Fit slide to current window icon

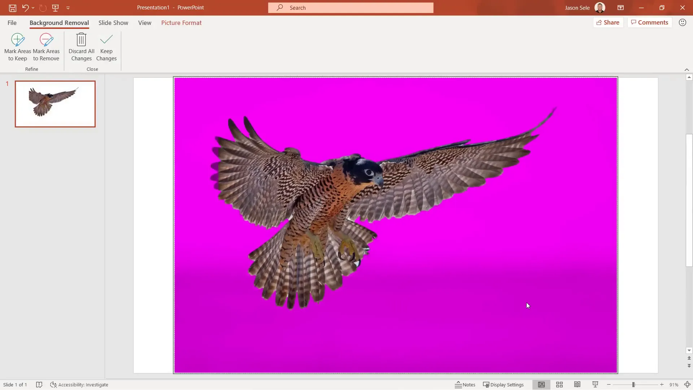click(x=687, y=385)
